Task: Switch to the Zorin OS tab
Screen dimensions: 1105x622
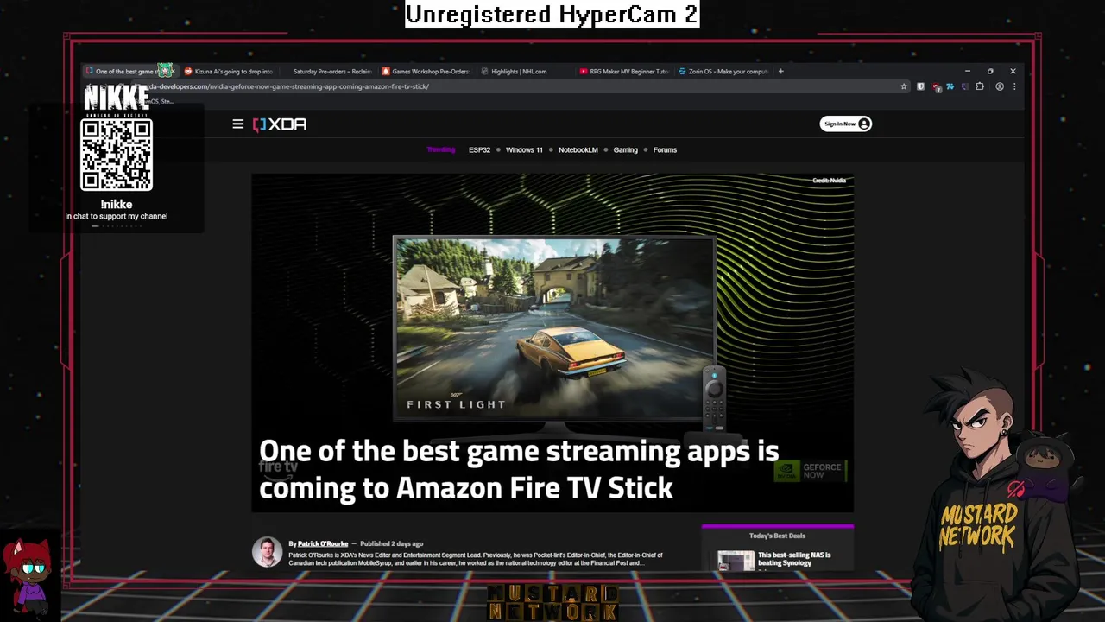Action: click(x=723, y=72)
